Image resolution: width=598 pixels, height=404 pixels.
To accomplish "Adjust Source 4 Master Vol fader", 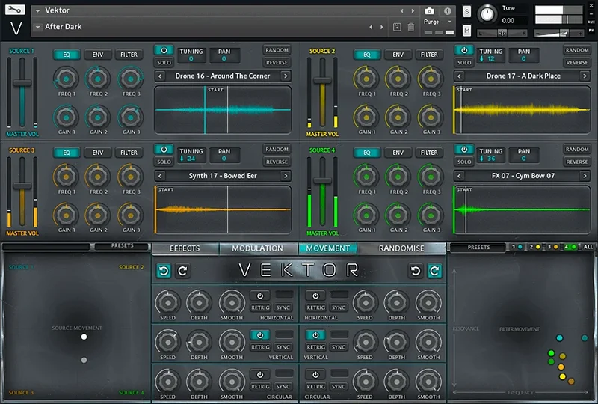I will coord(323,180).
